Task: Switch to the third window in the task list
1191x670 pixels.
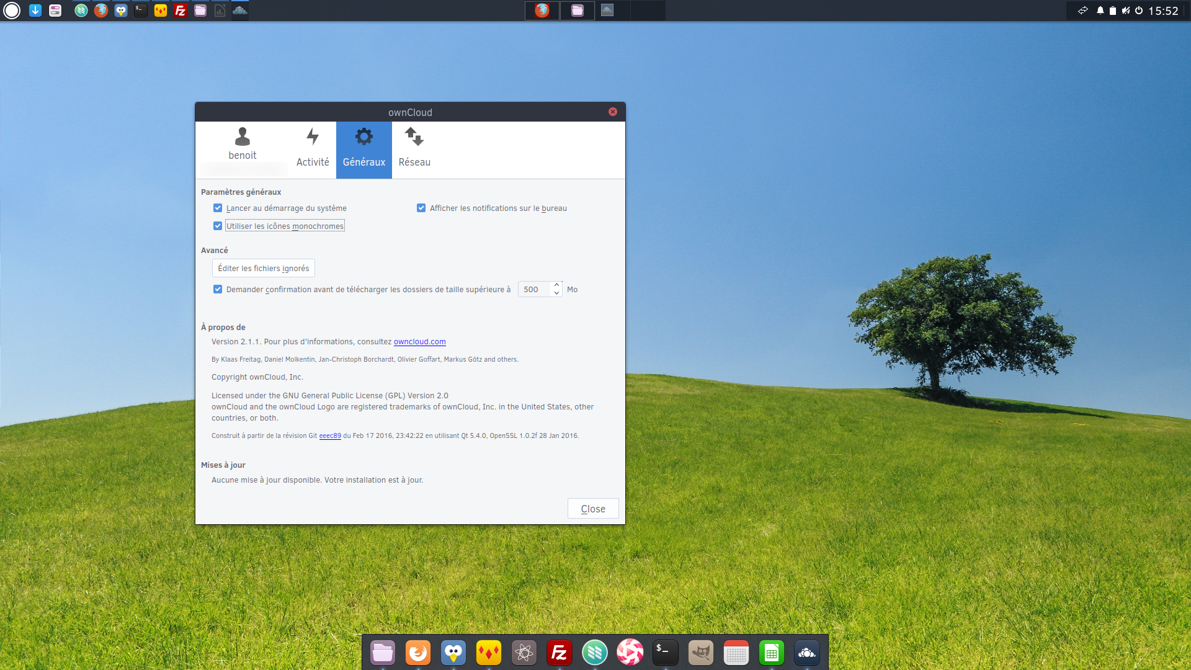Action: pyautogui.click(x=607, y=11)
